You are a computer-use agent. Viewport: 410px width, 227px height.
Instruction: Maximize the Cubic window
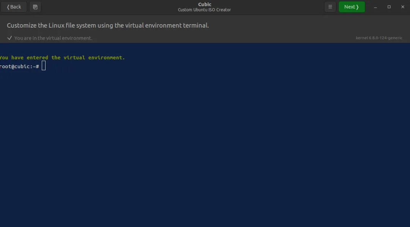click(x=389, y=7)
